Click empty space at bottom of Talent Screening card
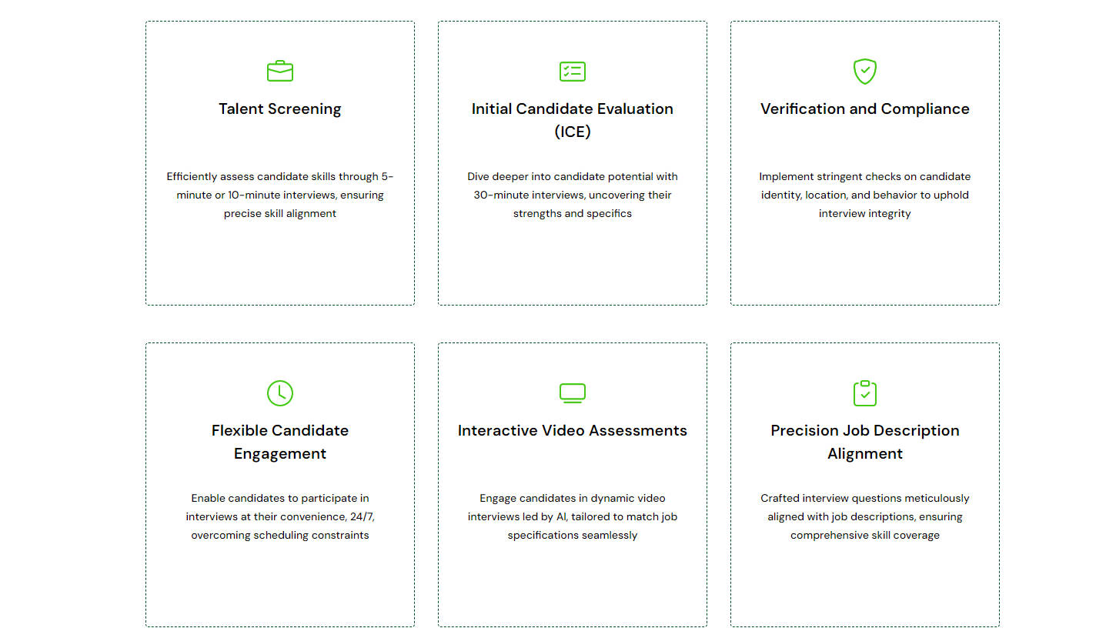Viewport: 1116px width, 638px height. [x=280, y=269]
